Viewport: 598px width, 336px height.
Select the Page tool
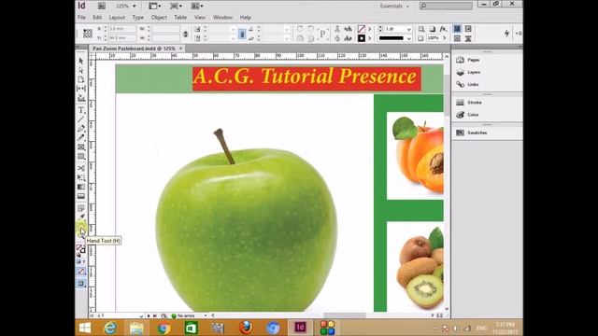coord(81,79)
